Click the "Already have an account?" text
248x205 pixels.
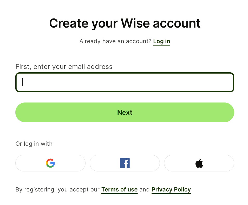[x=115, y=41]
